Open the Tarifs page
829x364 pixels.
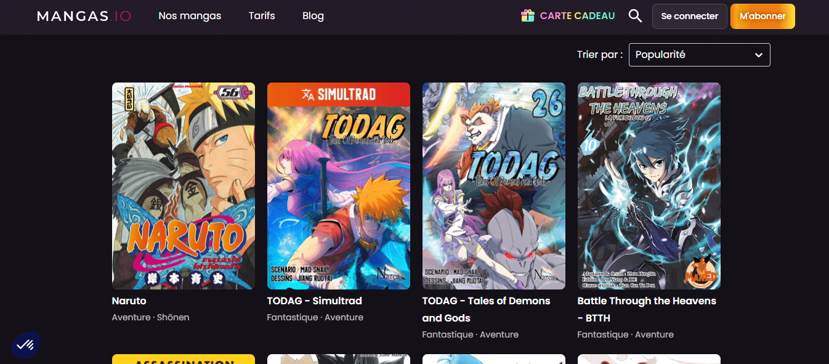point(262,16)
